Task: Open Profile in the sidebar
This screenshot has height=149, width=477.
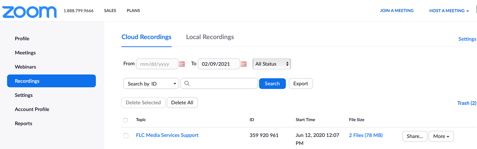Action: (22, 39)
